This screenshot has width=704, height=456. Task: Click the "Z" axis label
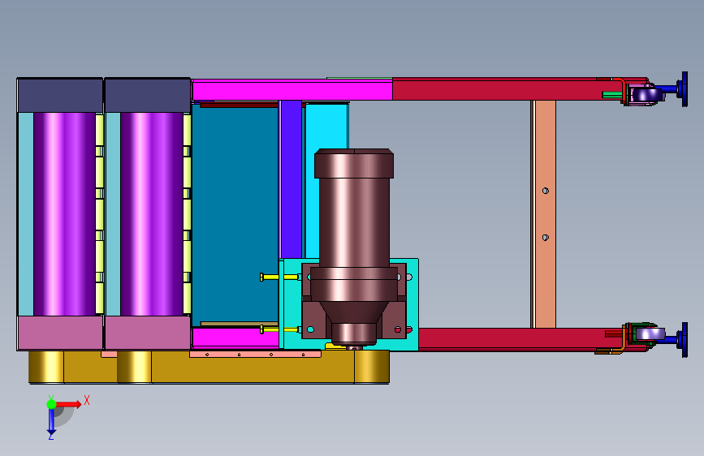coord(50,436)
